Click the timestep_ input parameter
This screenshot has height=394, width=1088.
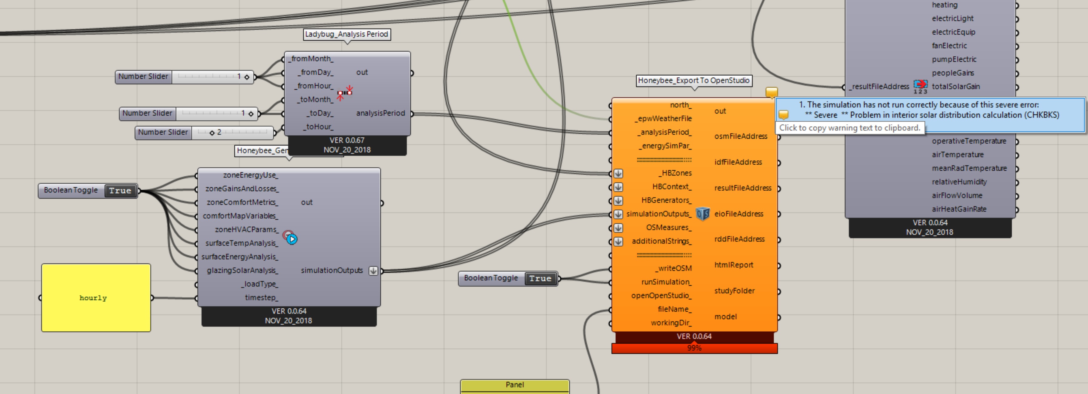261,297
